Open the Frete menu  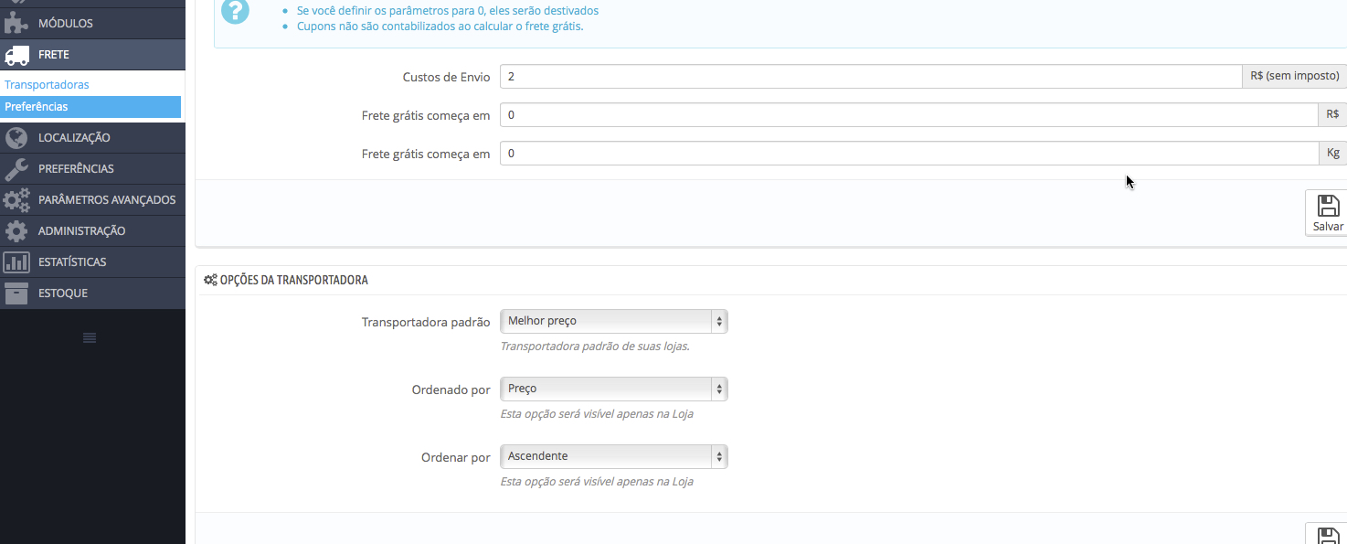pyautogui.click(x=92, y=55)
